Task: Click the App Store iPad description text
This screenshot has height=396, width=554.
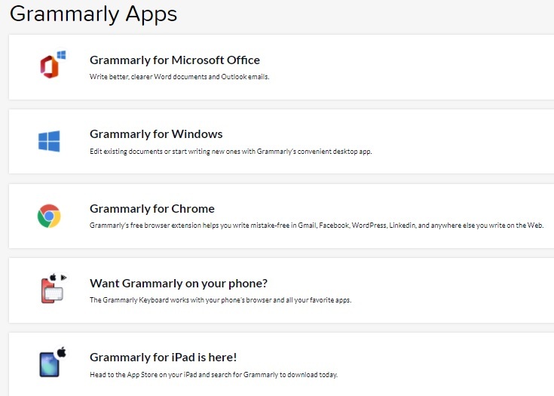Action: tap(214, 374)
